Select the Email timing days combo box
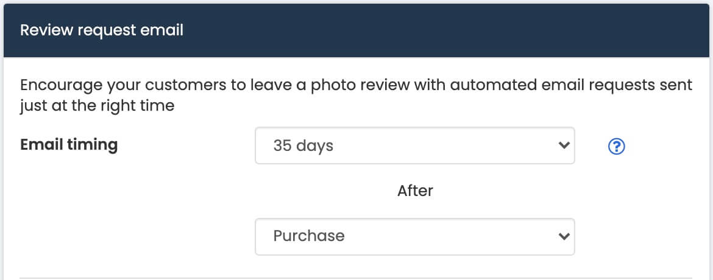 click(x=415, y=145)
